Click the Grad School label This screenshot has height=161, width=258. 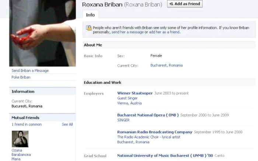coord(95,156)
